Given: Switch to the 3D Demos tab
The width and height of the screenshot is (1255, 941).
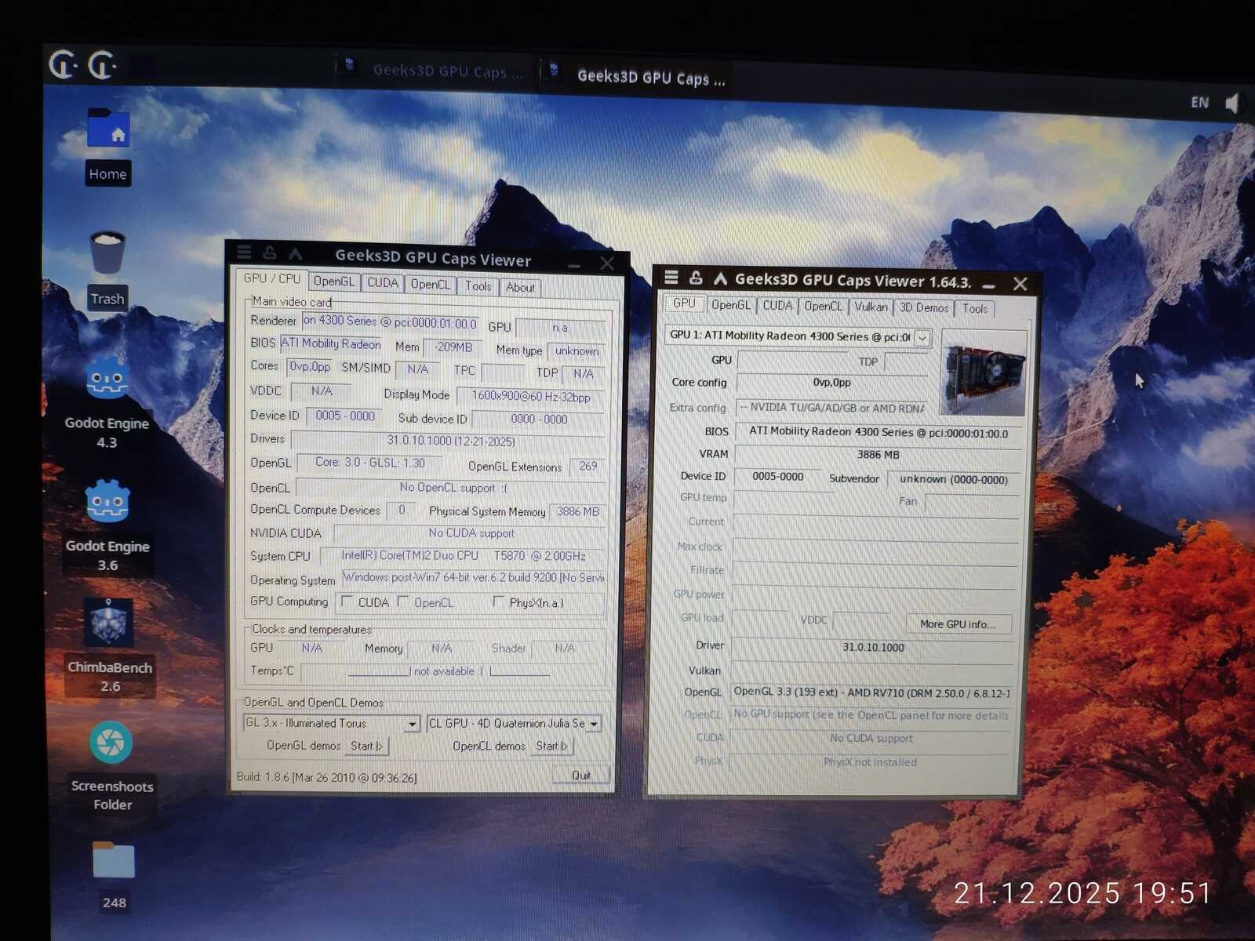Looking at the screenshot, I should click(x=924, y=307).
